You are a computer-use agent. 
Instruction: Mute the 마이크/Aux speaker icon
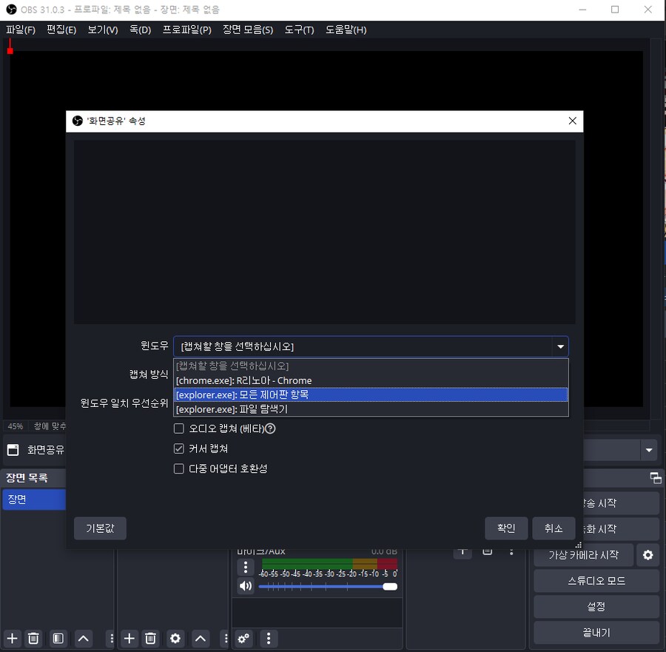[x=245, y=586]
